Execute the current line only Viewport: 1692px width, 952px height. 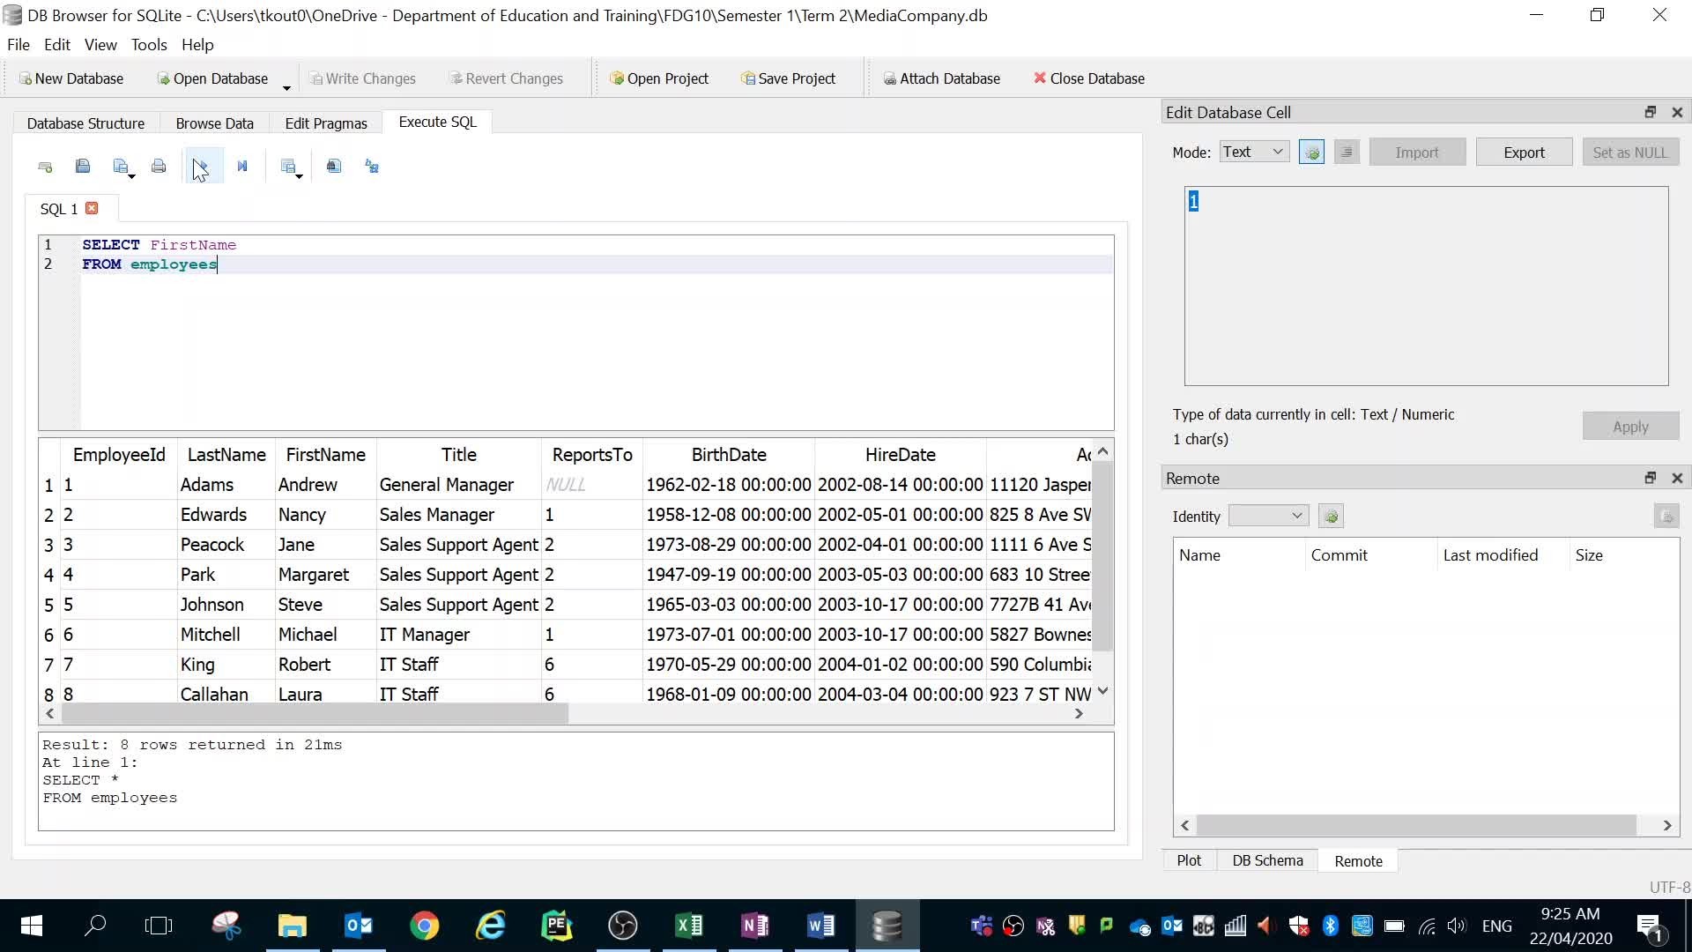click(242, 166)
